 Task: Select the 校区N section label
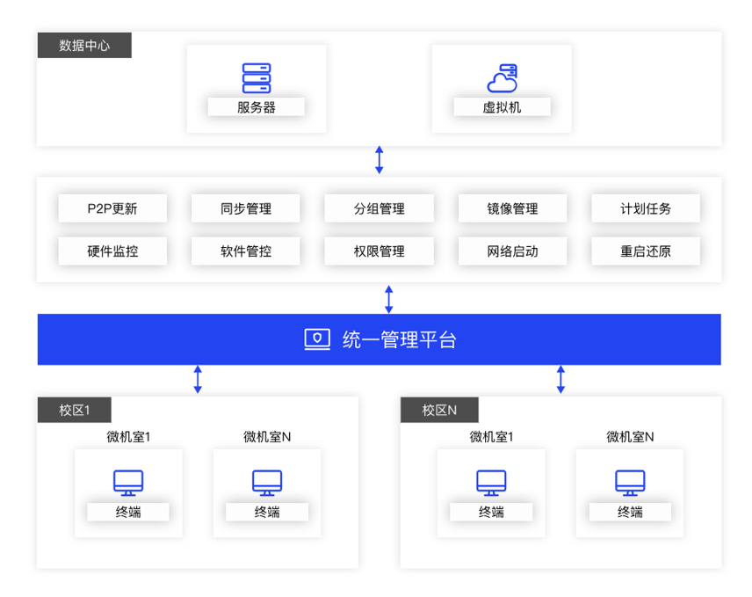pyautogui.click(x=440, y=409)
